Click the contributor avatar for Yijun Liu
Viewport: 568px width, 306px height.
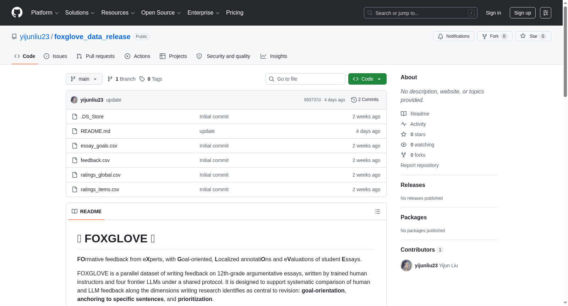(x=406, y=265)
